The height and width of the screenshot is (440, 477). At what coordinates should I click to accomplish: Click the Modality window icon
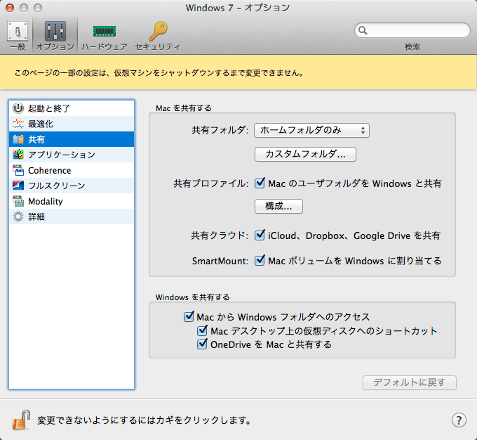(x=18, y=201)
